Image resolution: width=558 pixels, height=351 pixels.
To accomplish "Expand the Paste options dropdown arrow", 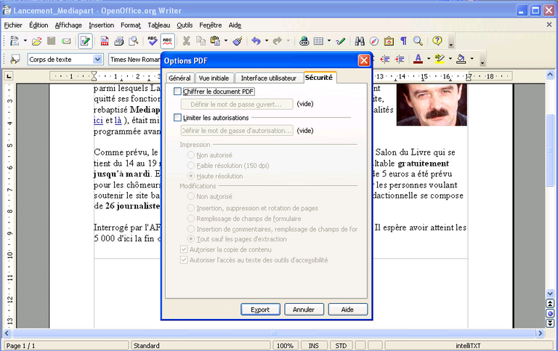I will [x=226, y=41].
